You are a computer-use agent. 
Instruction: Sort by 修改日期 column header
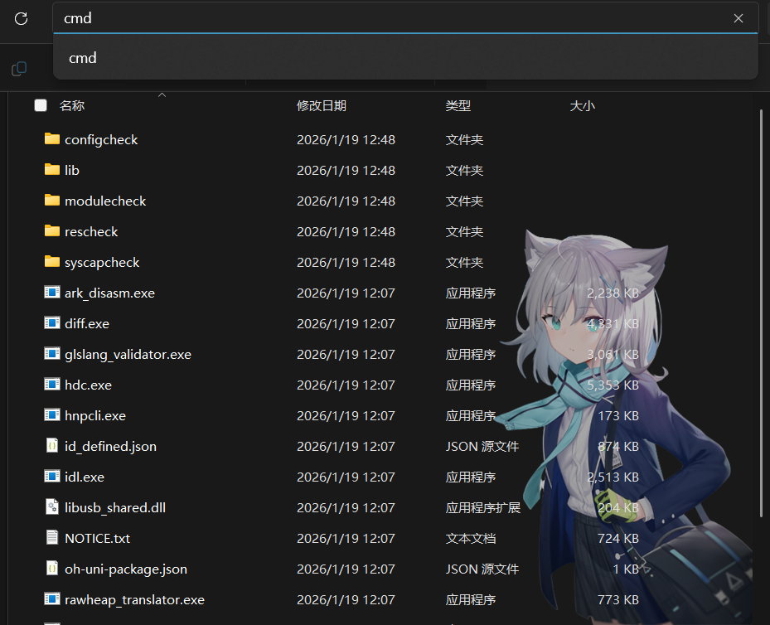click(x=322, y=105)
